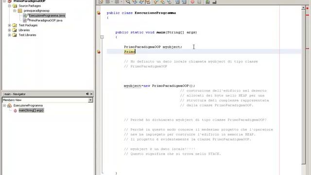Click the comment starting 'Ho definito un dato locale'
Screen dimensions: 311x175
(x=191, y=62)
